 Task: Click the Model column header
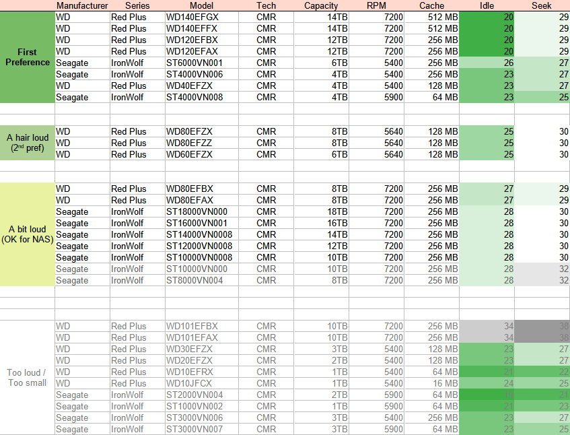[202, 5]
